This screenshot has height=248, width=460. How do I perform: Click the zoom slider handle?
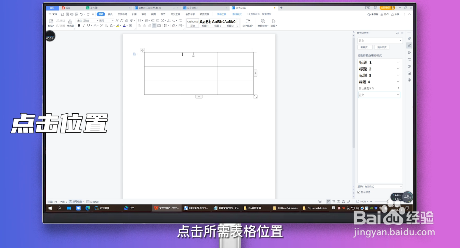pyautogui.click(x=388, y=202)
